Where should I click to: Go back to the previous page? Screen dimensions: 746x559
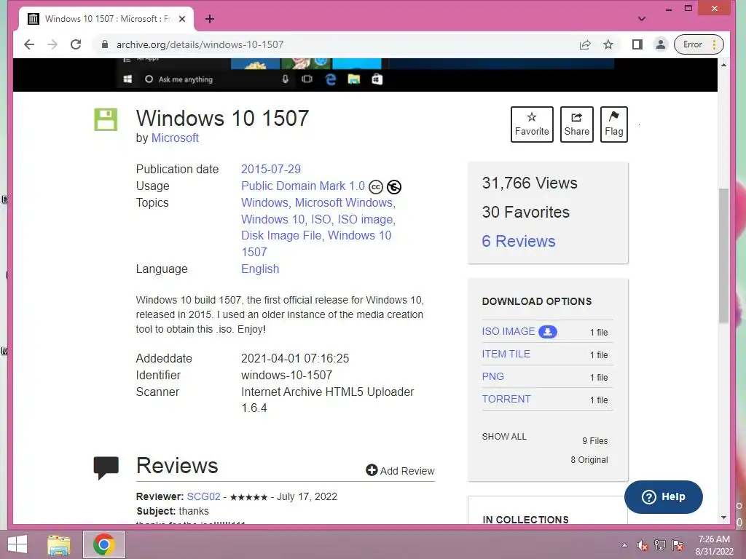(x=29, y=44)
